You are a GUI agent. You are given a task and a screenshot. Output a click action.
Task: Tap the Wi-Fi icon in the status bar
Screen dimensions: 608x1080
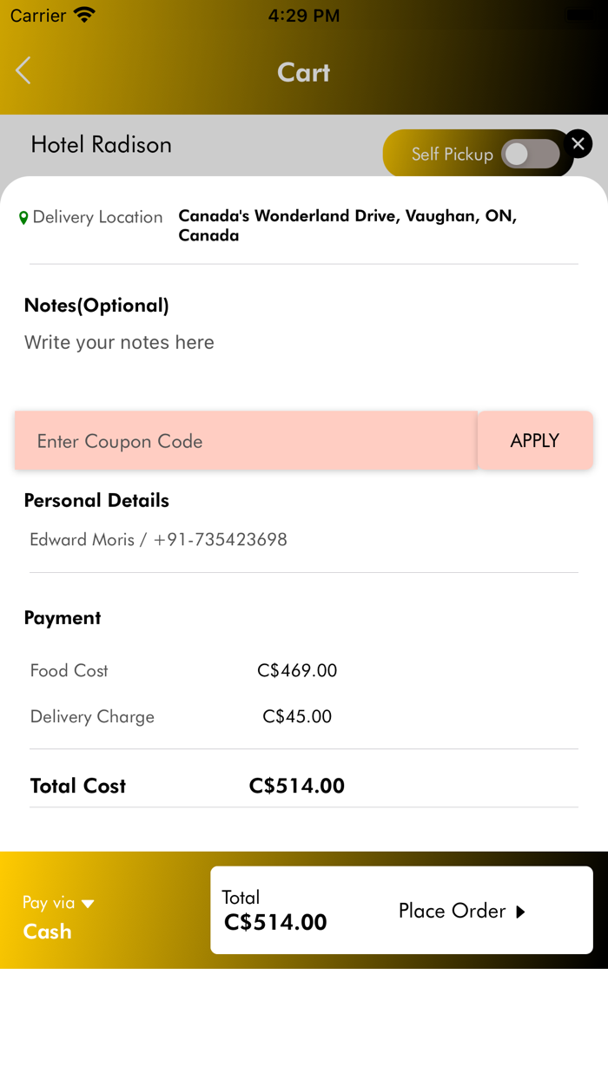click(x=84, y=15)
